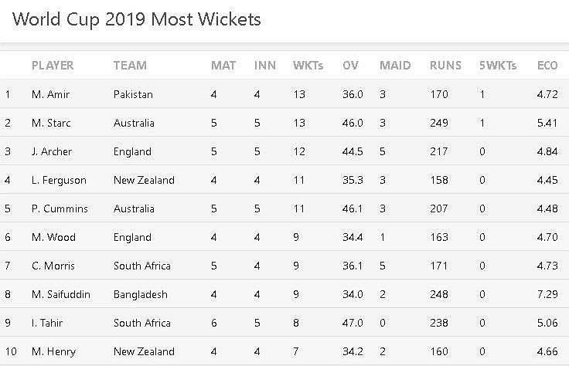Open P. Cummins player entry

click(x=60, y=208)
